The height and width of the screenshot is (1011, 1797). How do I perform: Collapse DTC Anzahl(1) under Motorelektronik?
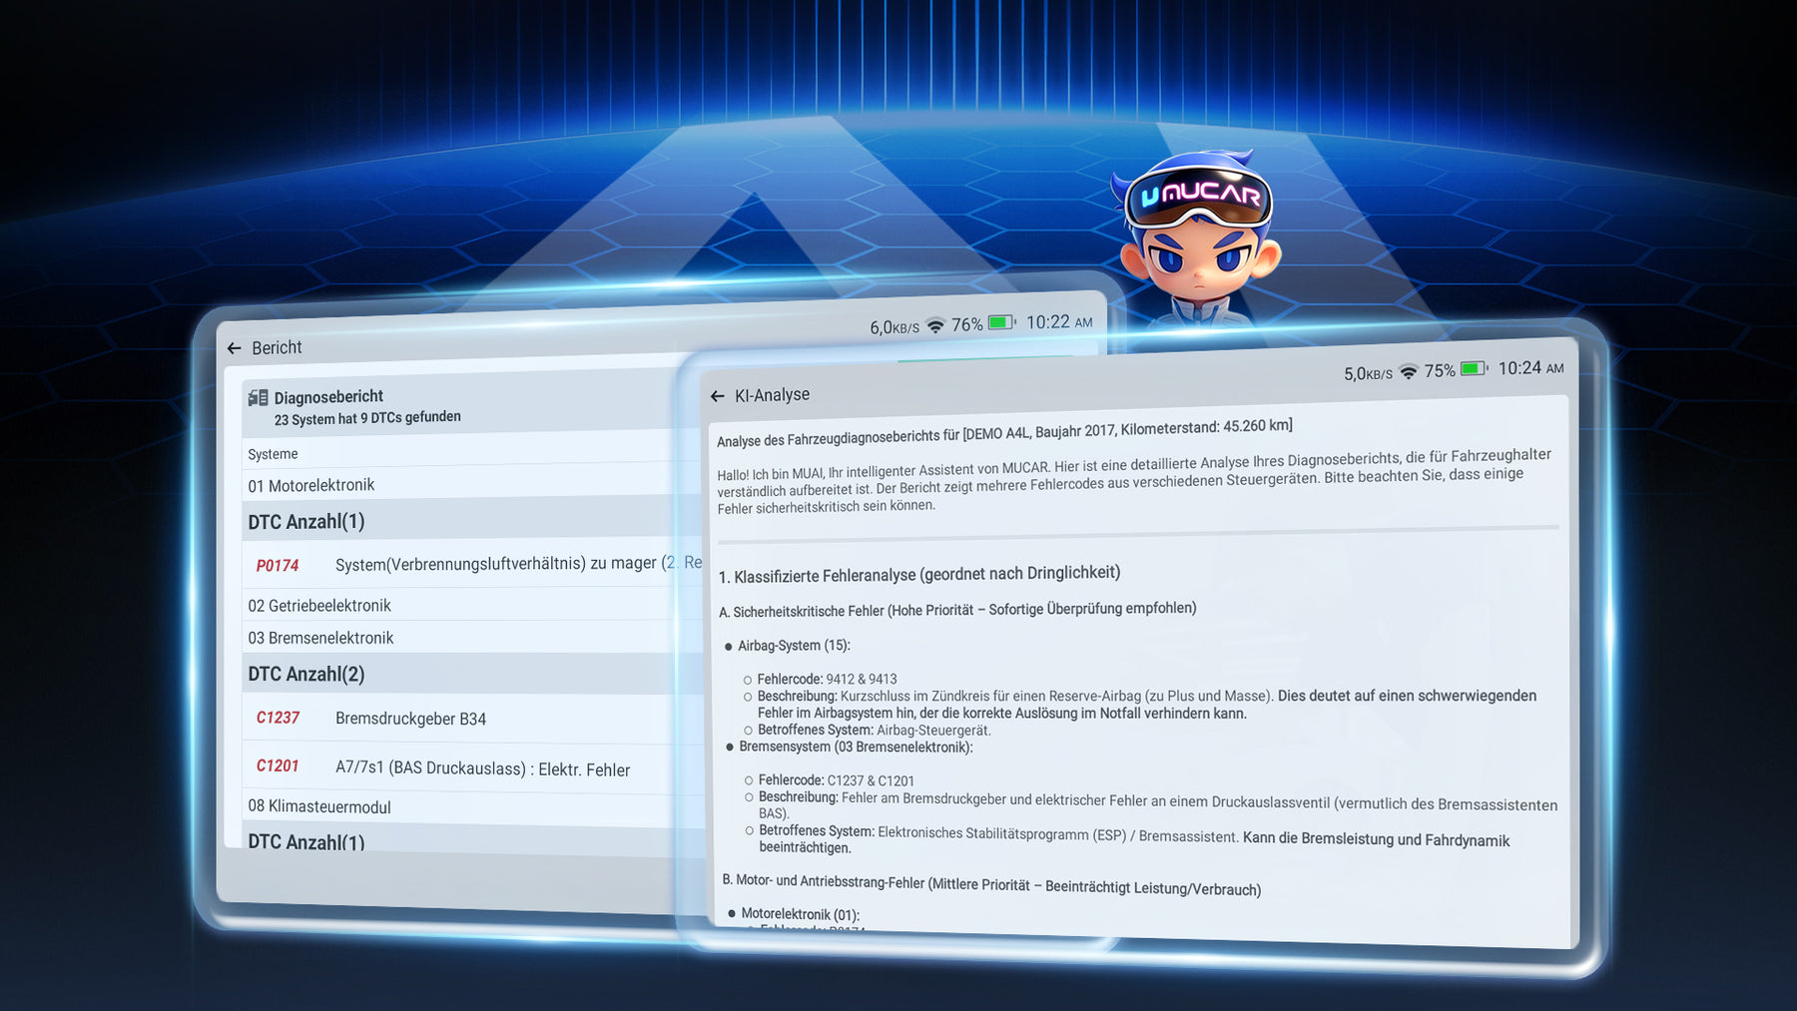pyautogui.click(x=470, y=520)
